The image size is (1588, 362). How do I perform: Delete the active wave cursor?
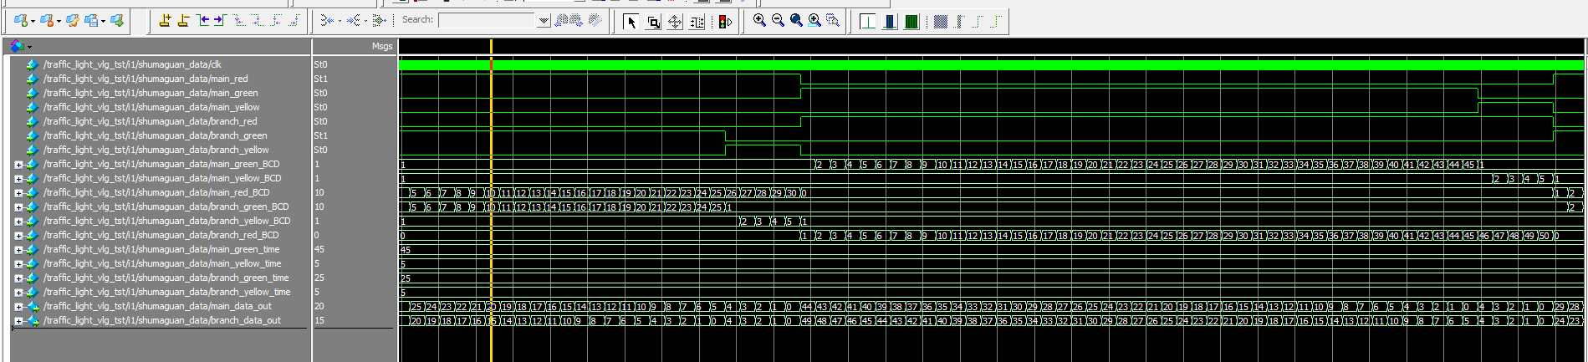pos(183,20)
